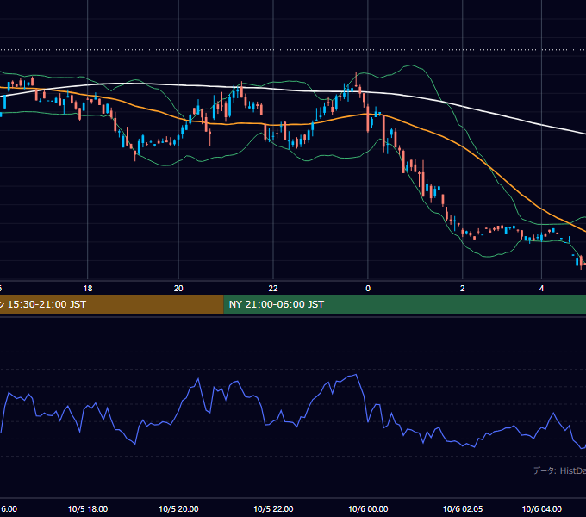
Task: Click the 4 hour label on the price chart axis
Action: 541,289
